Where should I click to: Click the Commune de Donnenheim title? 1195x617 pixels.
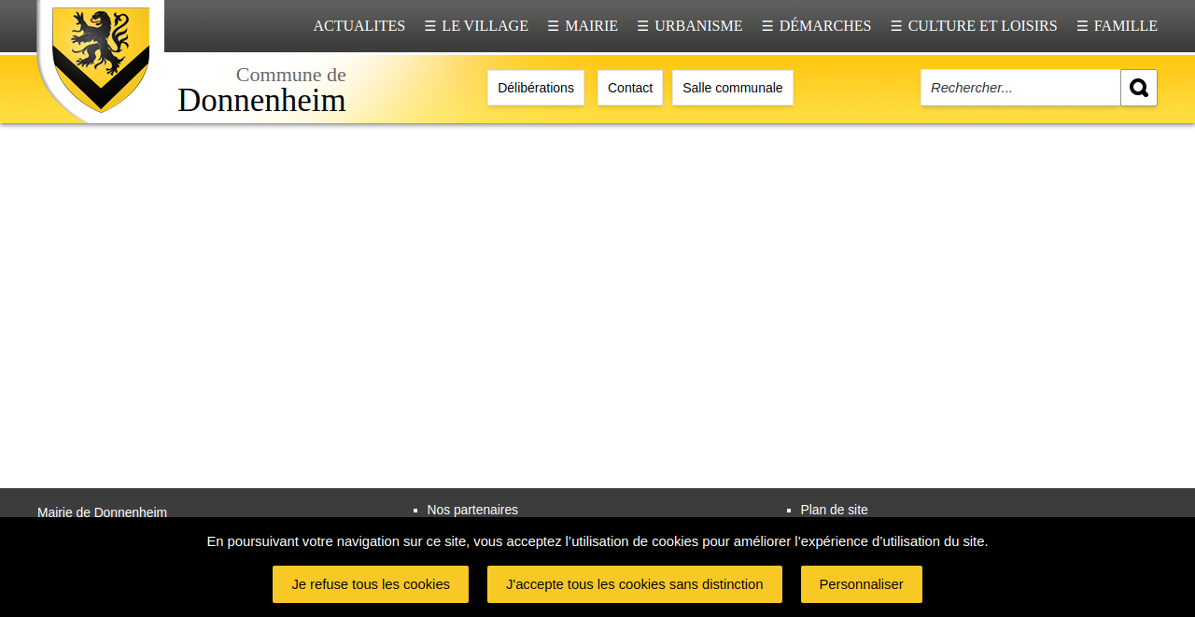coord(262,90)
